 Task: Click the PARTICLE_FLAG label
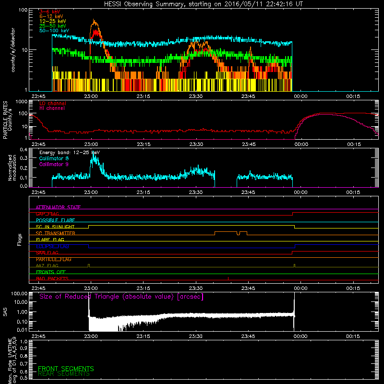pos(54,259)
